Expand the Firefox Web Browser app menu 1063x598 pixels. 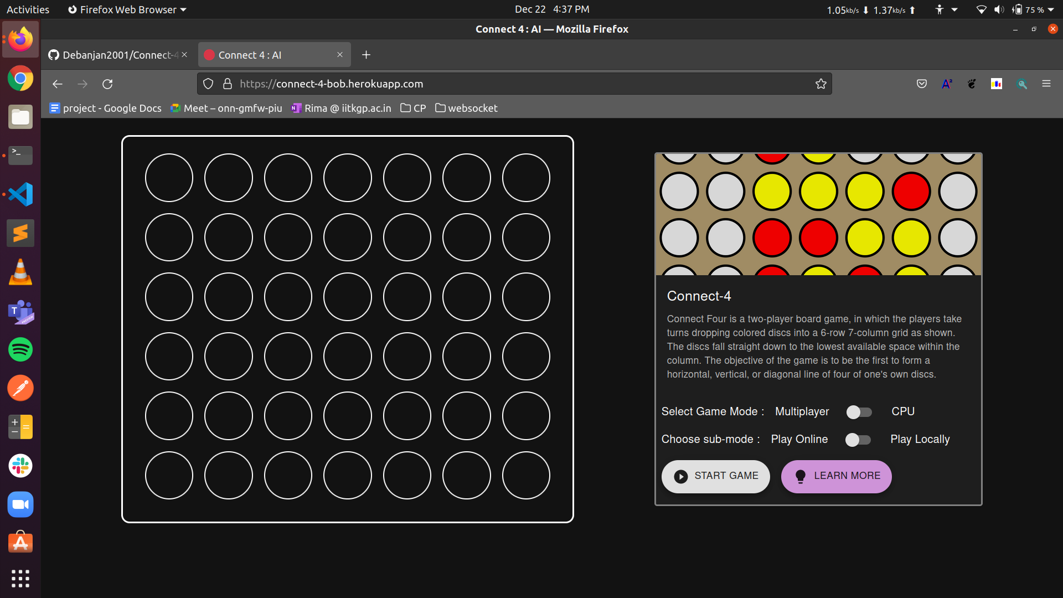[127, 9]
